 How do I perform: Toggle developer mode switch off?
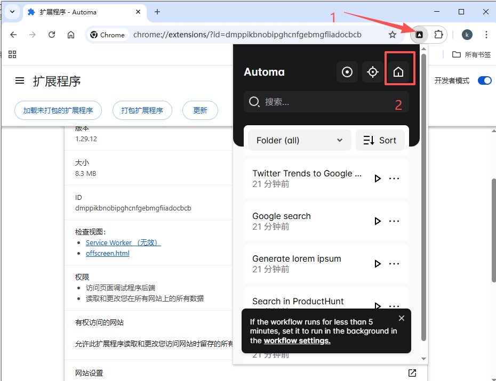tap(484, 80)
